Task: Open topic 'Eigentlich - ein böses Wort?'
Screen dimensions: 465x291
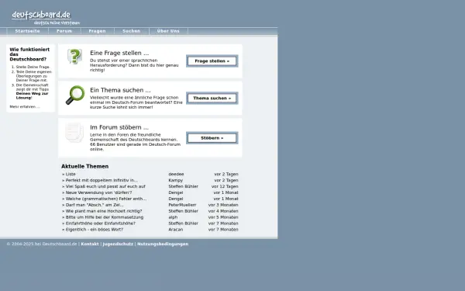Action: pos(95,230)
